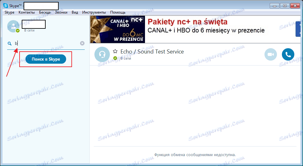This screenshot has height=166, width=303.
Task: Start a voice call to Echo
Action: (x=288, y=54)
